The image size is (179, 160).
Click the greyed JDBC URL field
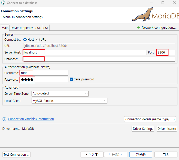[99, 46]
